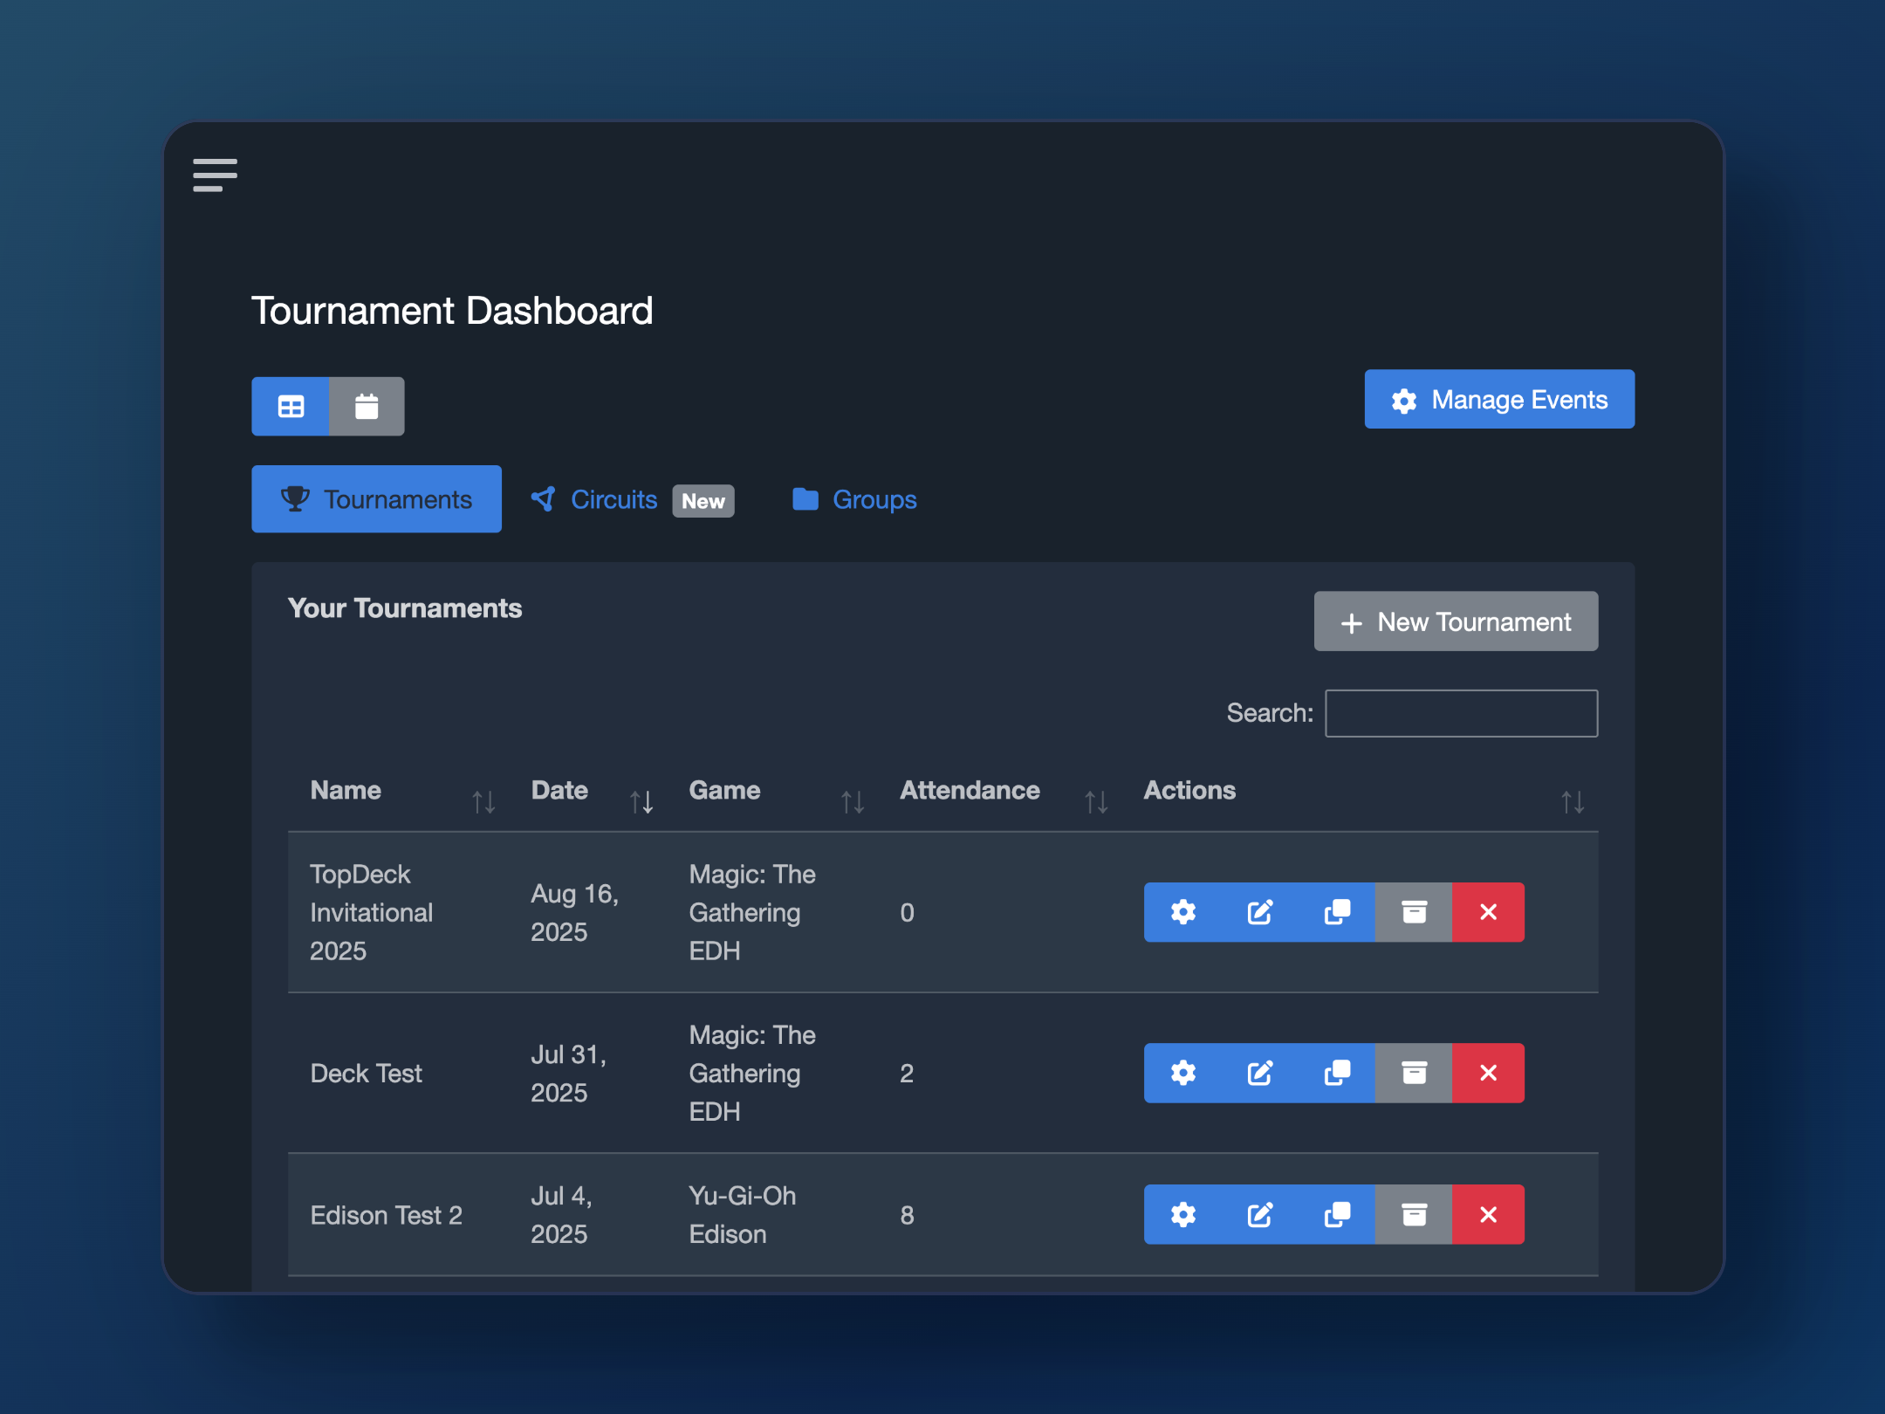Open the Circuits tab
The image size is (1885, 1414).
pos(613,499)
